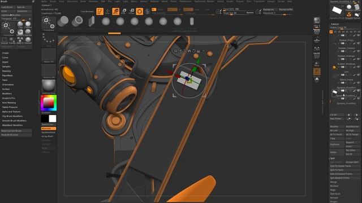
Task: Click Reset Current Brush
Action: point(16,131)
